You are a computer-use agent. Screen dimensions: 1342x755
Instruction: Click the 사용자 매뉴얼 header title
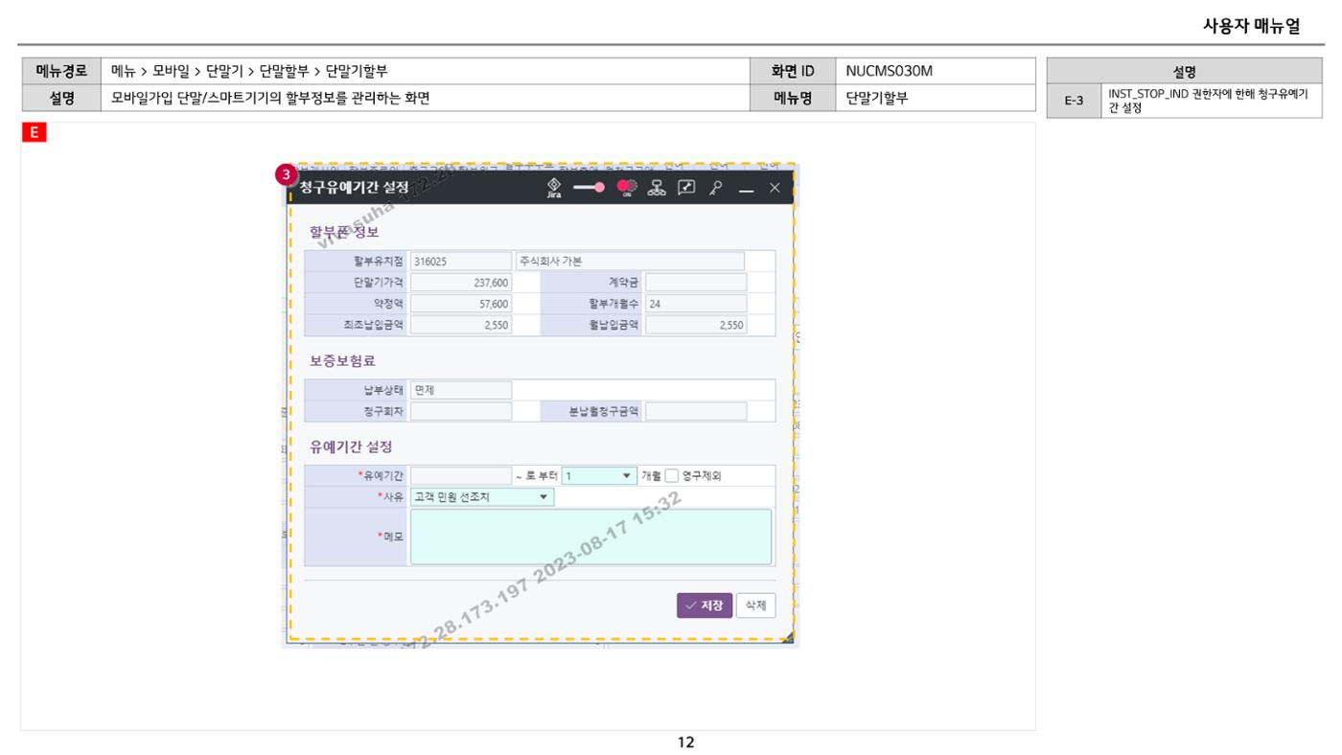pyautogui.click(x=1251, y=27)
